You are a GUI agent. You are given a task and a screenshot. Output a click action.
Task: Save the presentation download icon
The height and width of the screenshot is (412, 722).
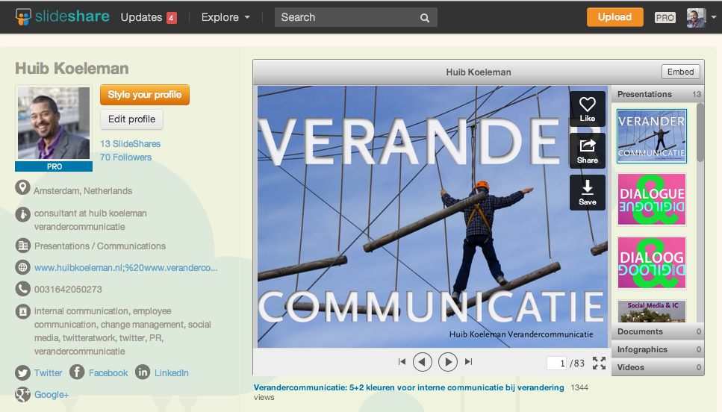click(x=587, y=193)
